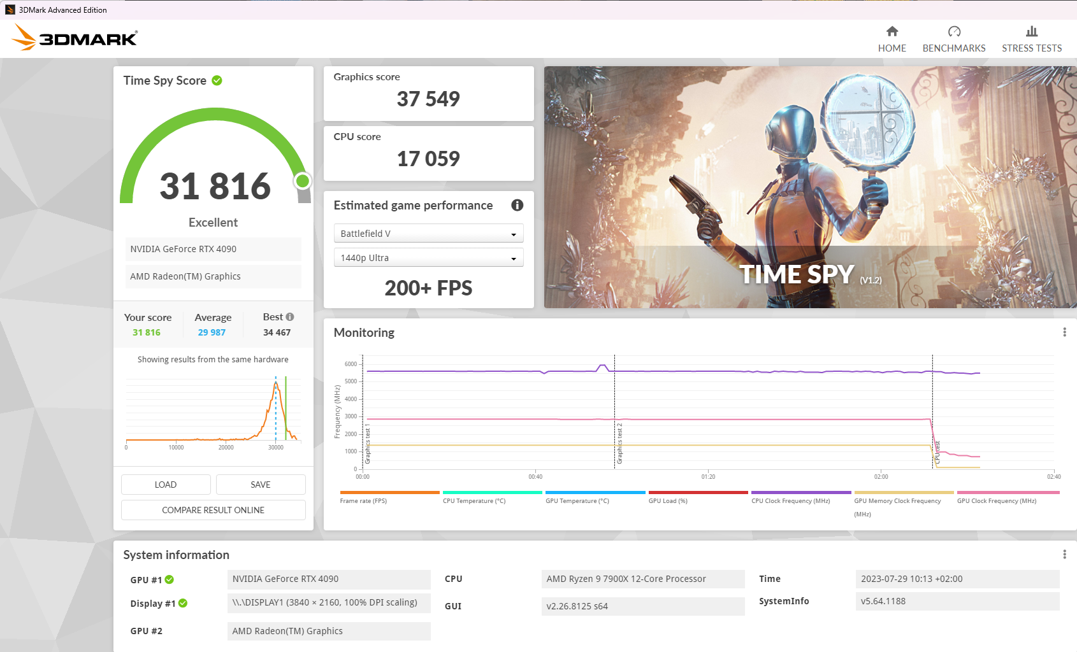The image size is (1077, 652).
Task: Click the AMD Radeon(TM) Graphics field under score
Action: tap(213, 276)
